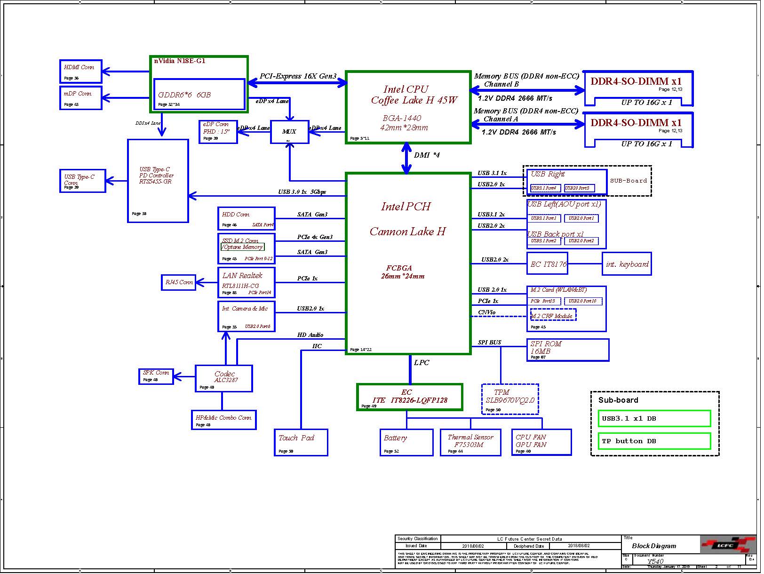Select the USB Back port x1 label
This screenshot has width=764, height=574.
(555, 234)
